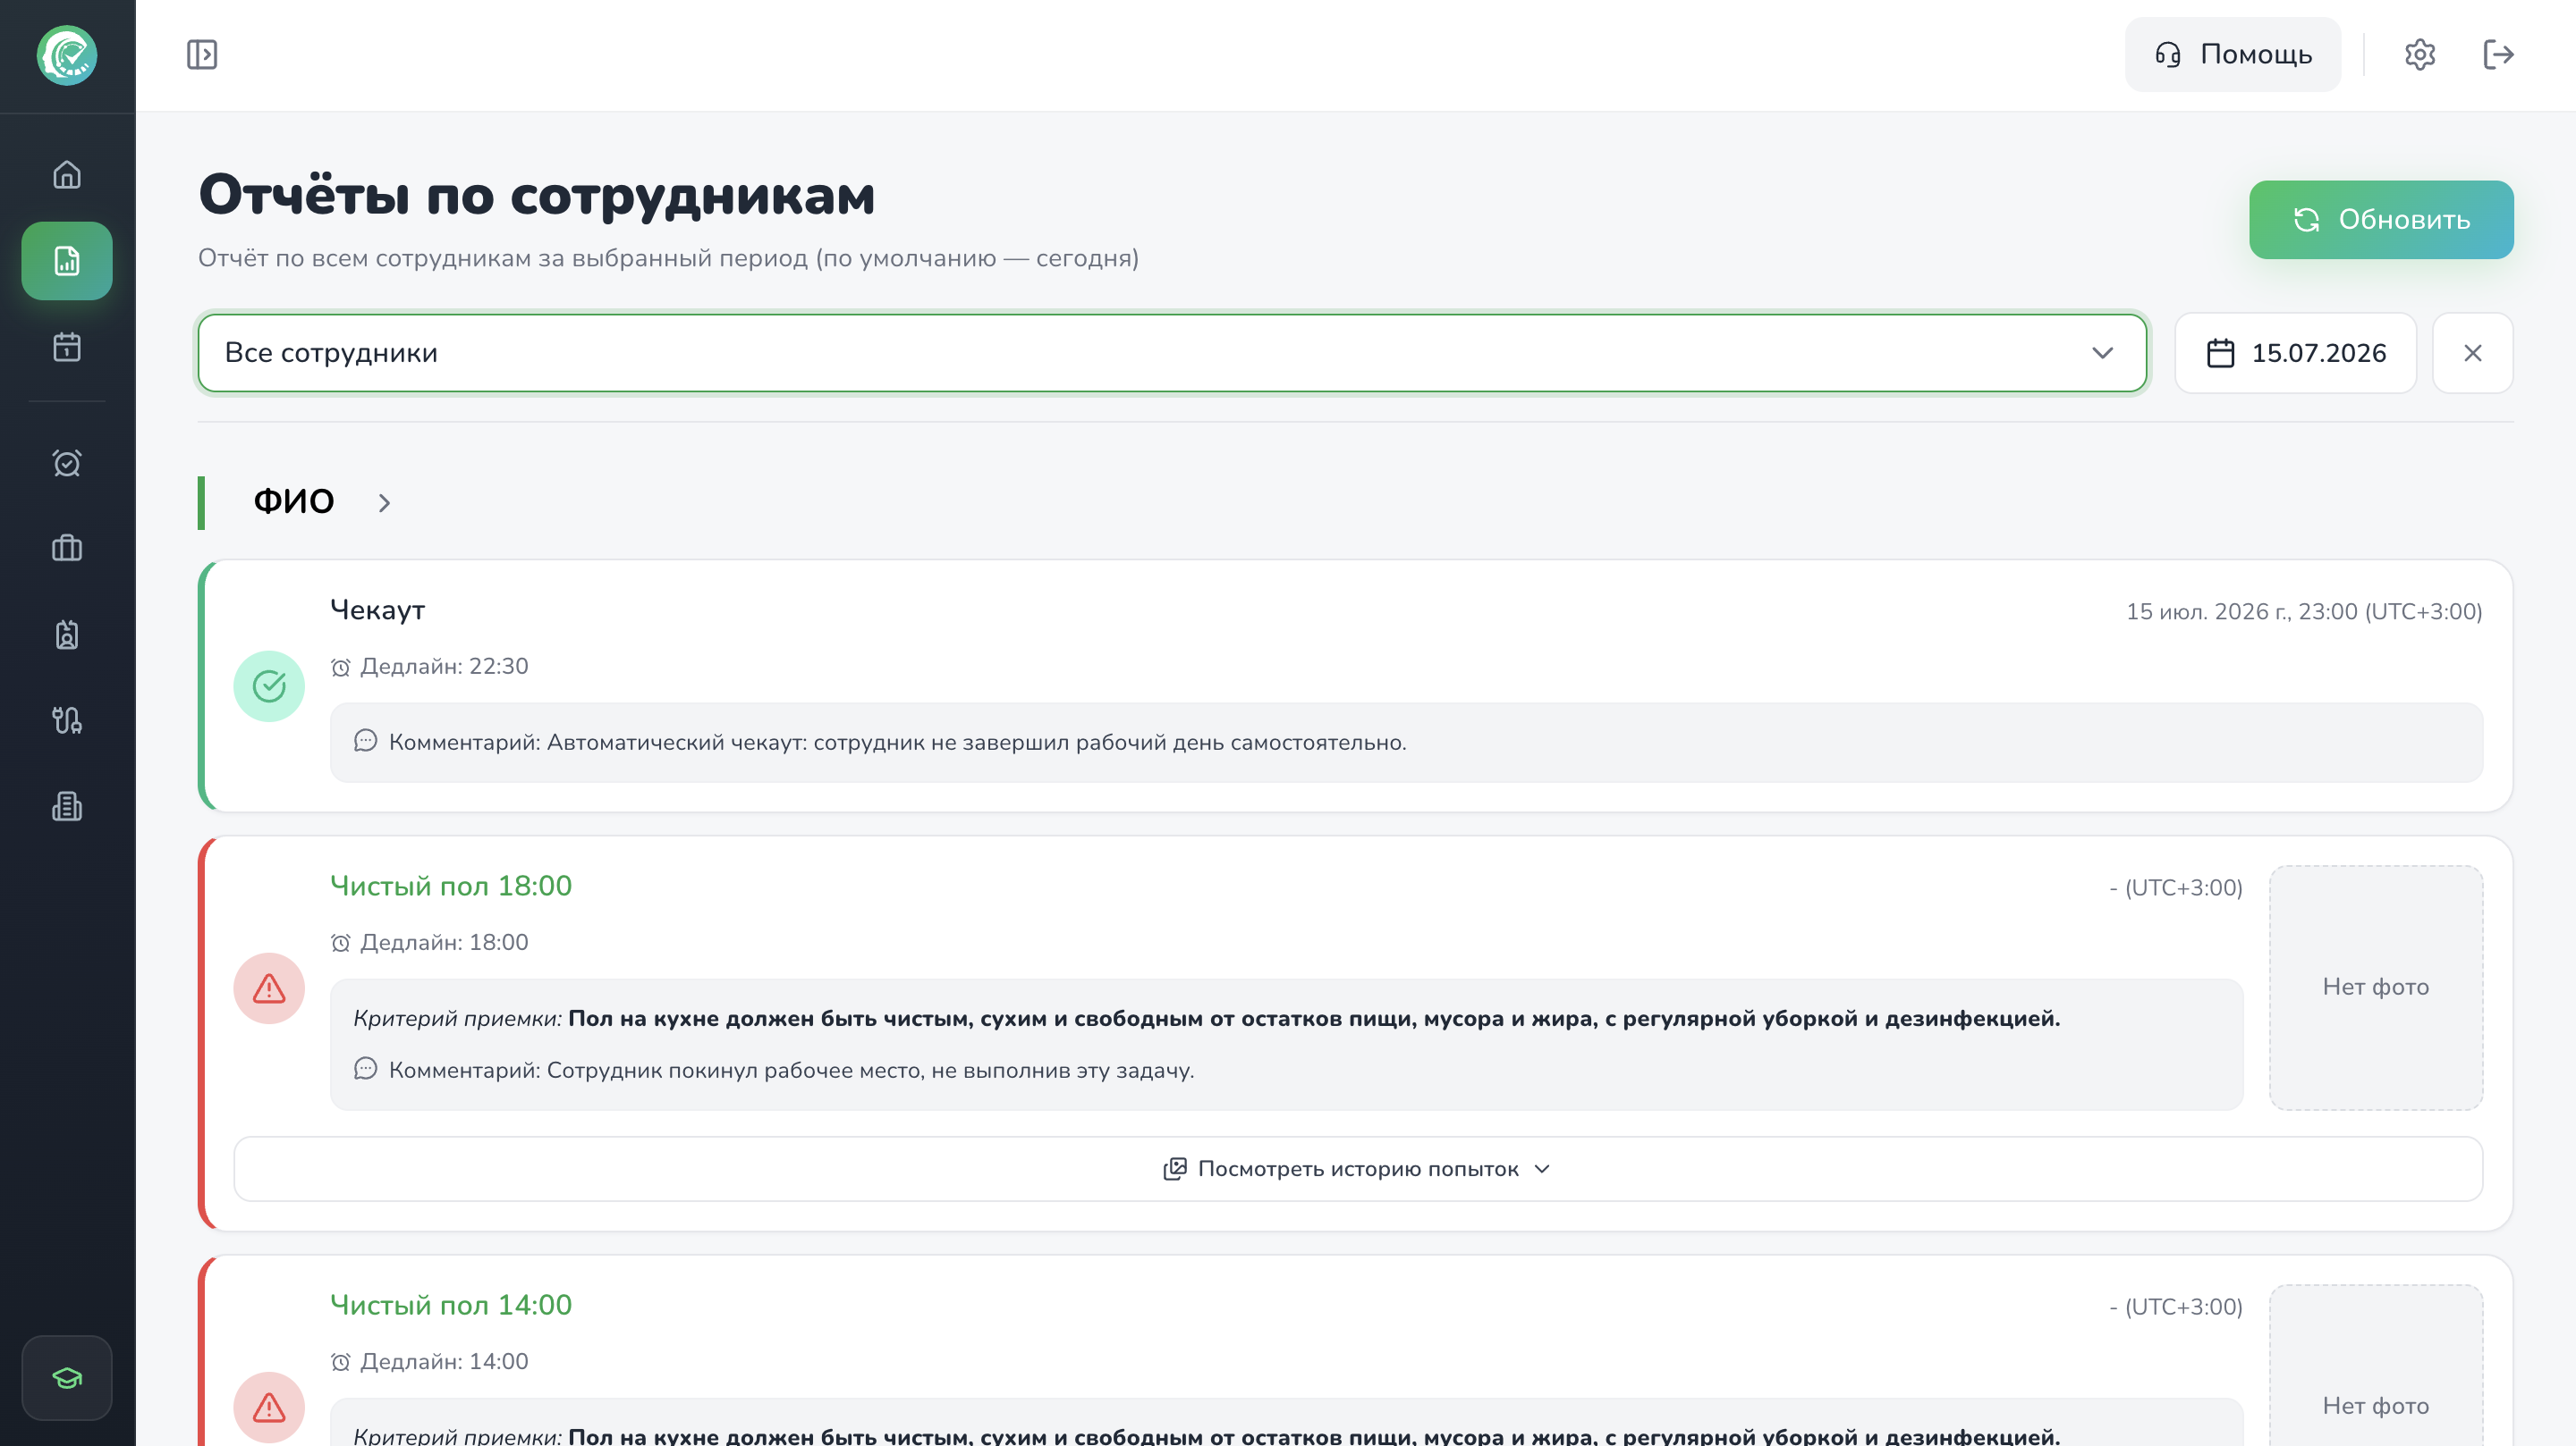Click the Автоматический чекаут comment
Screen dimensions: 2576x1446
click(898, 743)
